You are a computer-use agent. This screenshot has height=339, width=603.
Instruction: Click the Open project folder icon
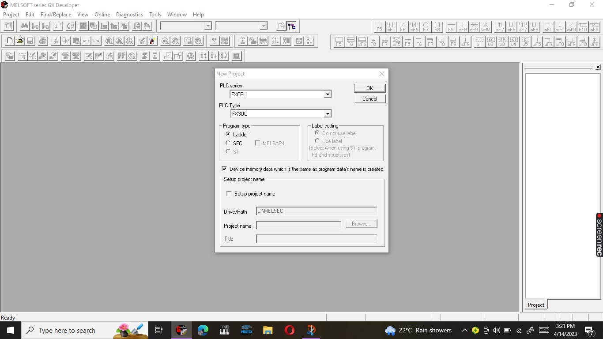(20, 41)
